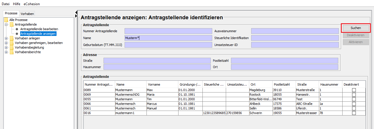The height and width of the screenshot is (129, 374).
Task: Toggle Deaktiviert checkbox for row 0069
Action: coord(354,95)
